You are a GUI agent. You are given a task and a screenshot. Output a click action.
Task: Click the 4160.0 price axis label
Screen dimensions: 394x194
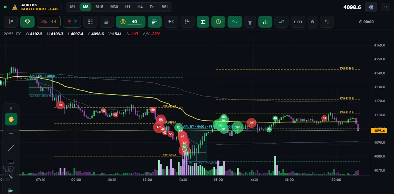tap(380, 45)
